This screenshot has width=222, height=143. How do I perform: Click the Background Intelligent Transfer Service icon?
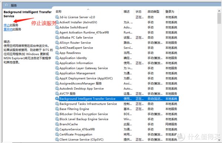pos(57,98)
